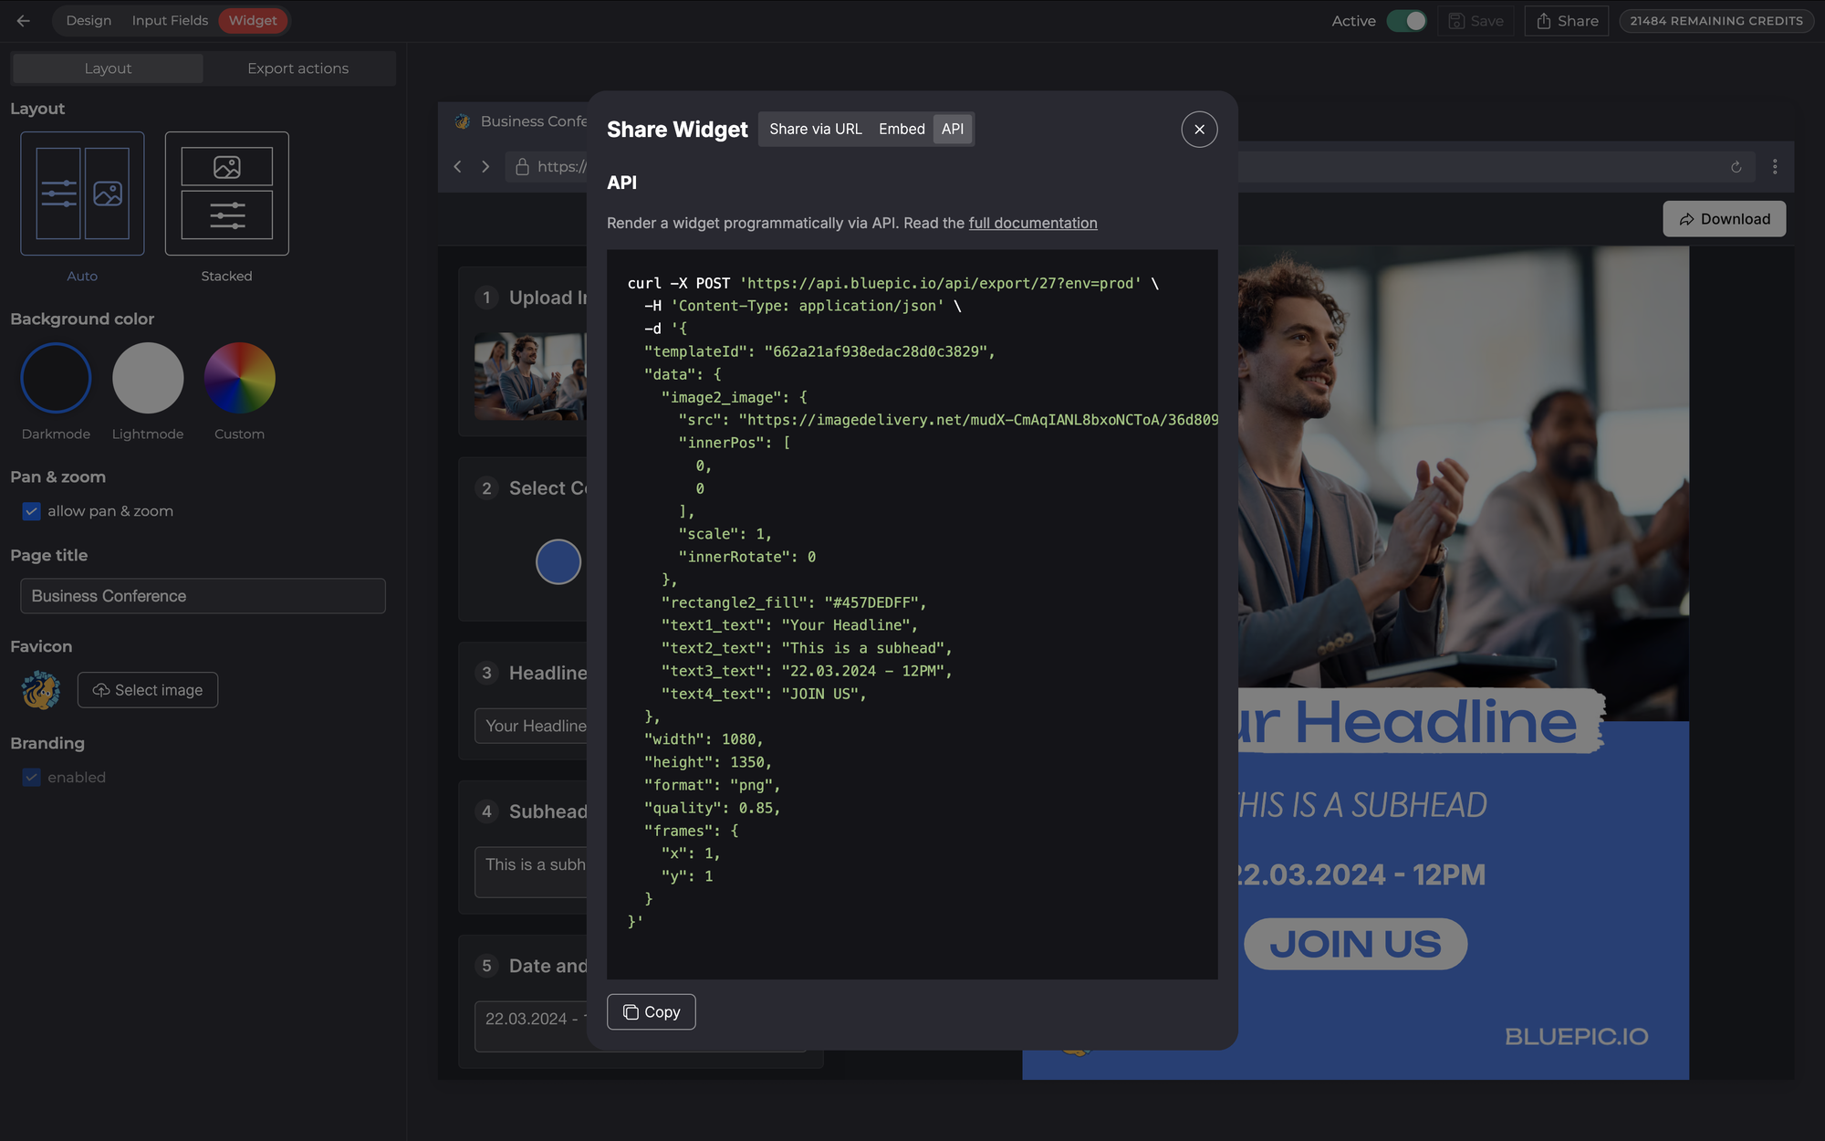The image size is (1825, 1141).
Task: Switch to Share via URL tab
Action: [815, 129]
